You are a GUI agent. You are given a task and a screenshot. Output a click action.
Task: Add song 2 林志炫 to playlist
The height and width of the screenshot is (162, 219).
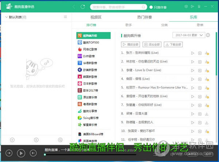coord(200,62)
